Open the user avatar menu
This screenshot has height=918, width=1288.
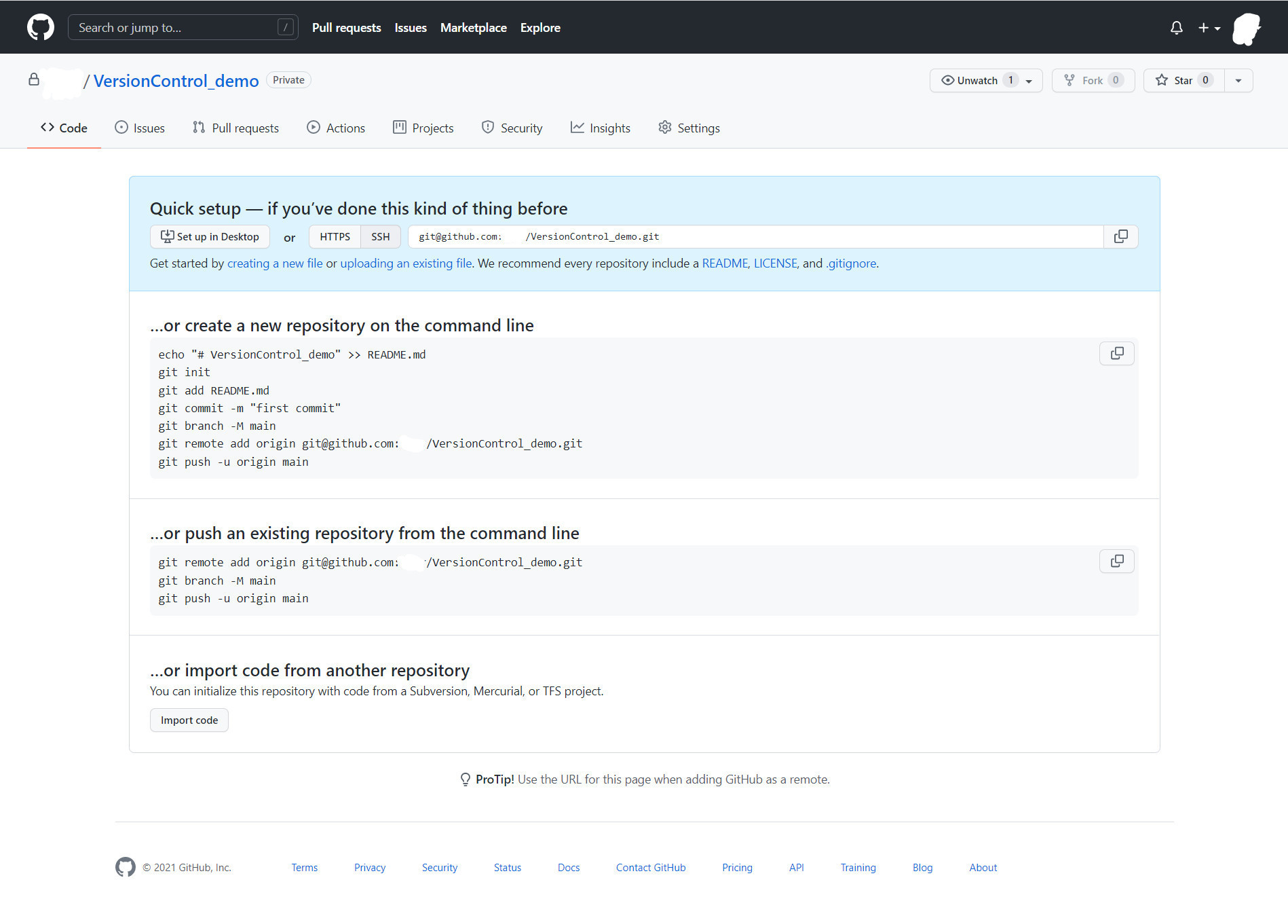coord(1247,29)
